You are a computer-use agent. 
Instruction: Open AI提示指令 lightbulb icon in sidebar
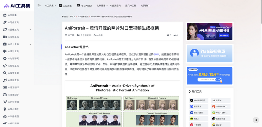coord(5,109)
